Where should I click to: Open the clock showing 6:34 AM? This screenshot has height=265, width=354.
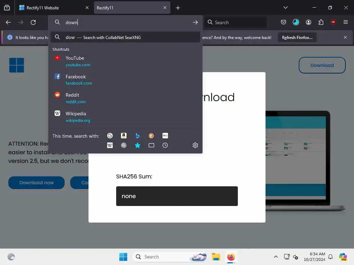tap(314, 257)
